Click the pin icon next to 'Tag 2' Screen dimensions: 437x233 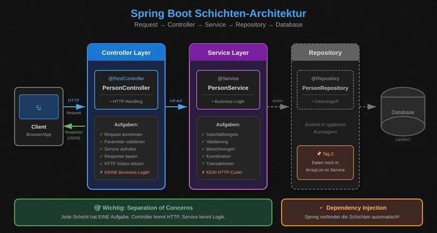pyautogui.click(x=319, y=154)
